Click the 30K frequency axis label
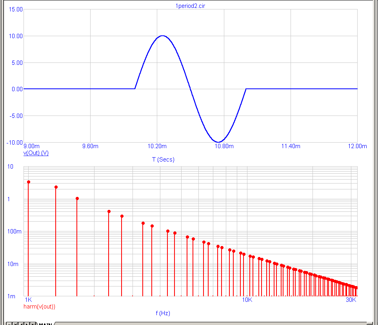This screenshot has height=325, width=378. tap(351, 300)
